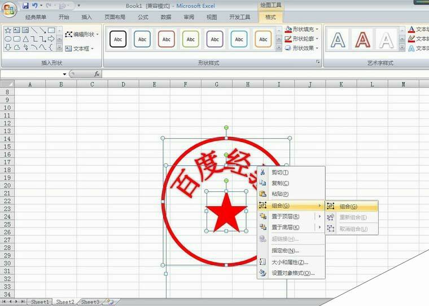Select column D header

124,84
